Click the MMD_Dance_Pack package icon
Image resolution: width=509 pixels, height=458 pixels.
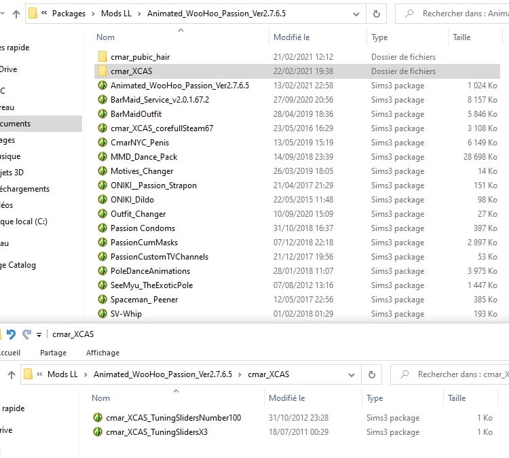point(102,157)
